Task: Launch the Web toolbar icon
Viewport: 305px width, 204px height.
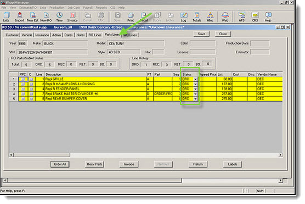Action: 225,17
